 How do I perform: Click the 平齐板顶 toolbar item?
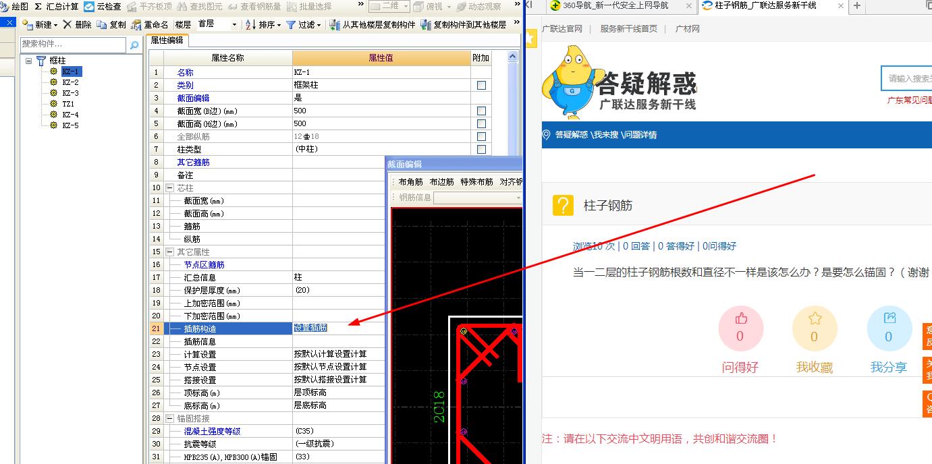[149, 6]
